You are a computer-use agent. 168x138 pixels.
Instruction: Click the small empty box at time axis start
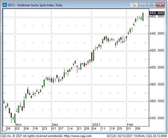[4, 129]
